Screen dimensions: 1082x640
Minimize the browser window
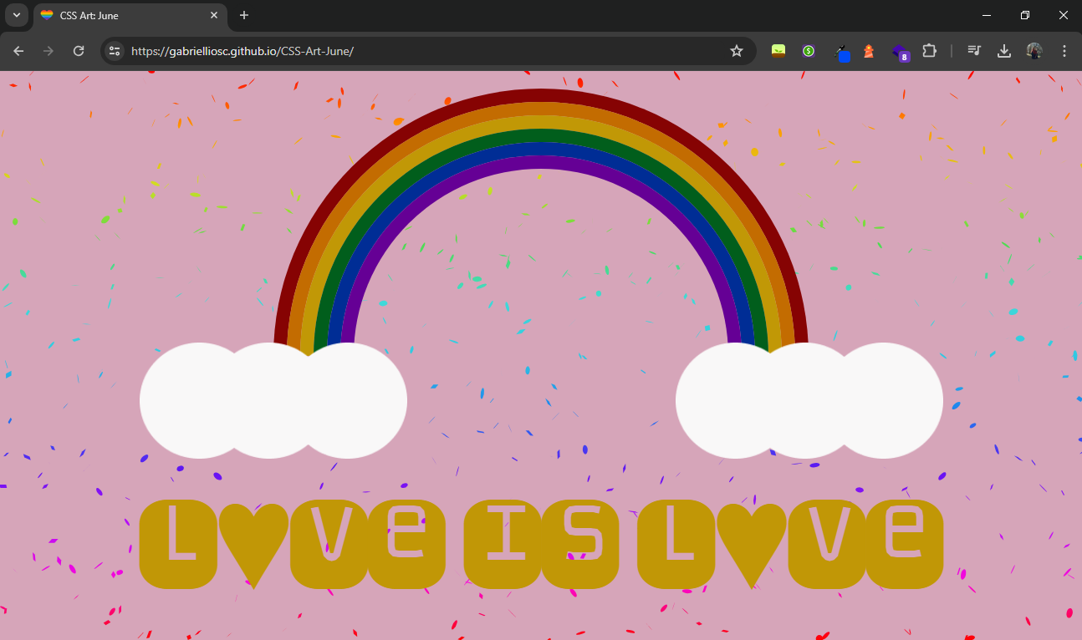(x=987, y=15)
